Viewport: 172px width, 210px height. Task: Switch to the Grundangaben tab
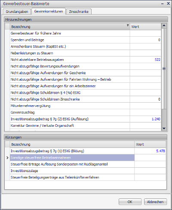[x=17, y=12]
